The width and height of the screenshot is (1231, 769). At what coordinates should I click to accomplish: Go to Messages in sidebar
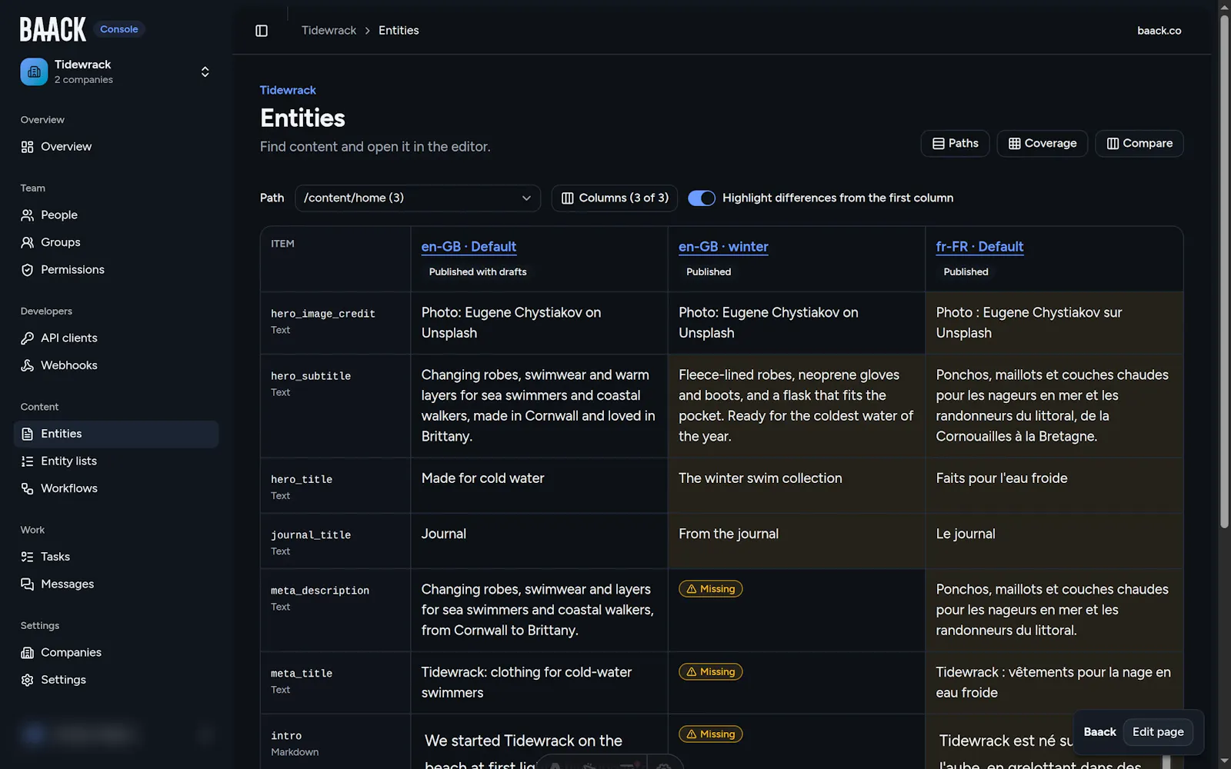(116, 584)
